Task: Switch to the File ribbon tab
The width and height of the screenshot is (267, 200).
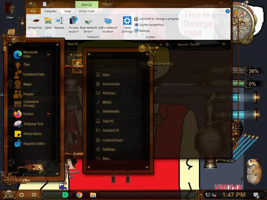Action: pos(33,11)
